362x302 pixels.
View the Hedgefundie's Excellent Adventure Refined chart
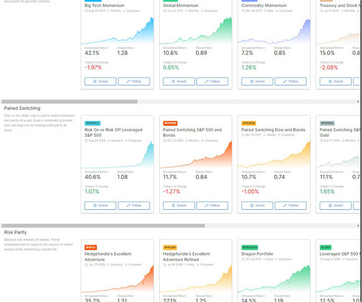(195, 279)
